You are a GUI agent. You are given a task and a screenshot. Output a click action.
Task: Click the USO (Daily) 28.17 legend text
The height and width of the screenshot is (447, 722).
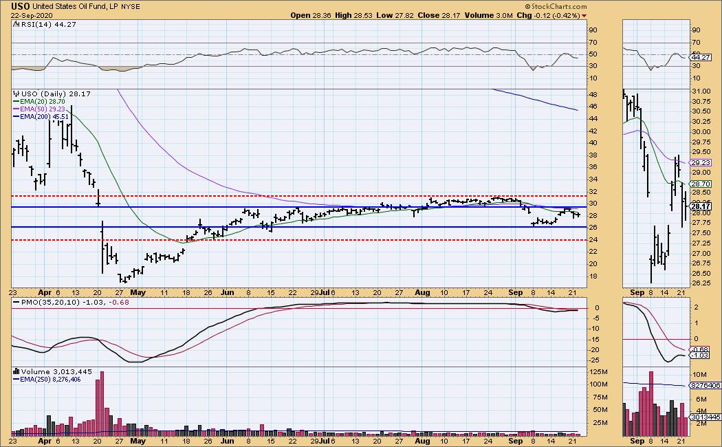point(56,94)
